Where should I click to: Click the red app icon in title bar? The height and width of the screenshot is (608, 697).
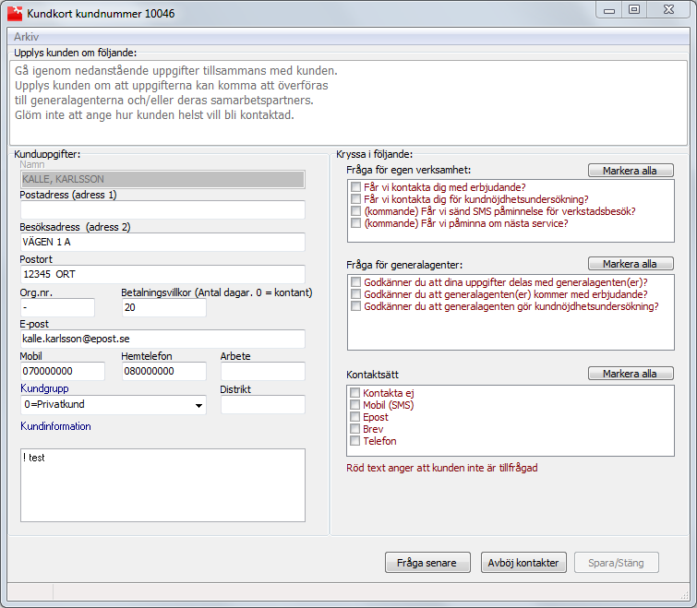pyautogui.click(x=15, y=13)
